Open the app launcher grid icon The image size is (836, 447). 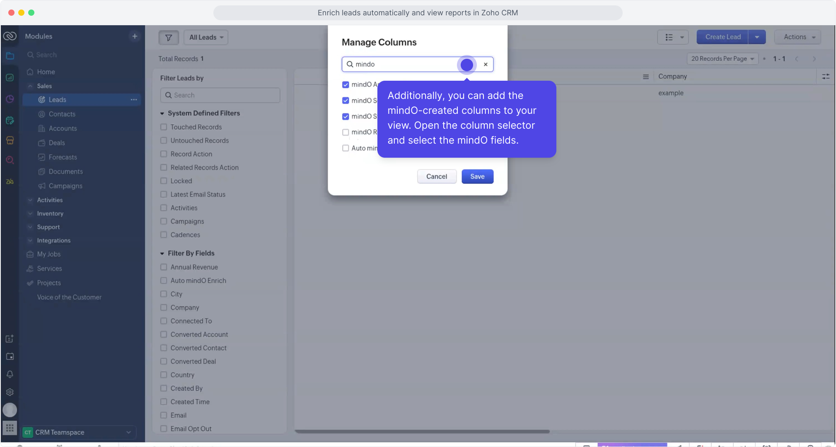tap(10, 428)
